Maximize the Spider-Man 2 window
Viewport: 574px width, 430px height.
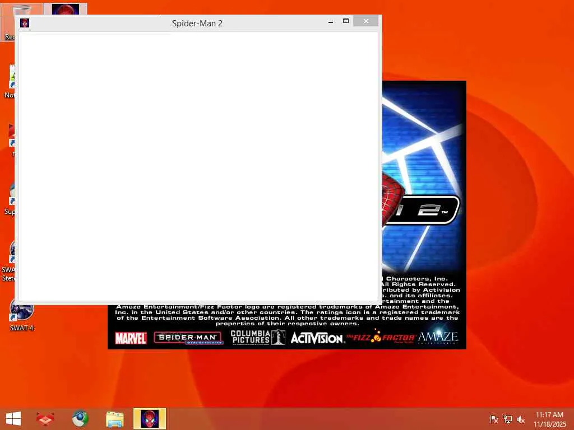tap(345, 21)
